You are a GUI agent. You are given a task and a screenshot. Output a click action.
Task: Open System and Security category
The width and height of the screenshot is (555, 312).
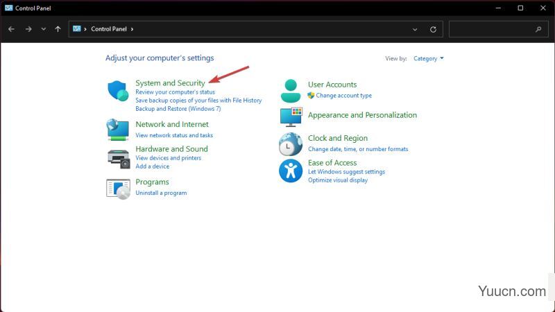[170, 83]
